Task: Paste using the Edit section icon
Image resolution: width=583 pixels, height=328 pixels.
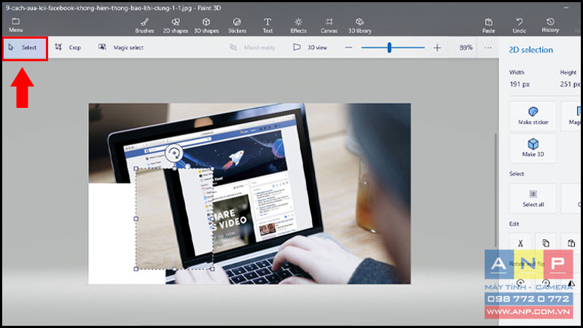Action: [x=571, y=243]
